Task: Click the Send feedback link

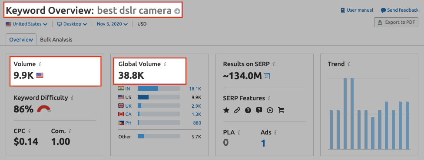Action: [400, 10]
